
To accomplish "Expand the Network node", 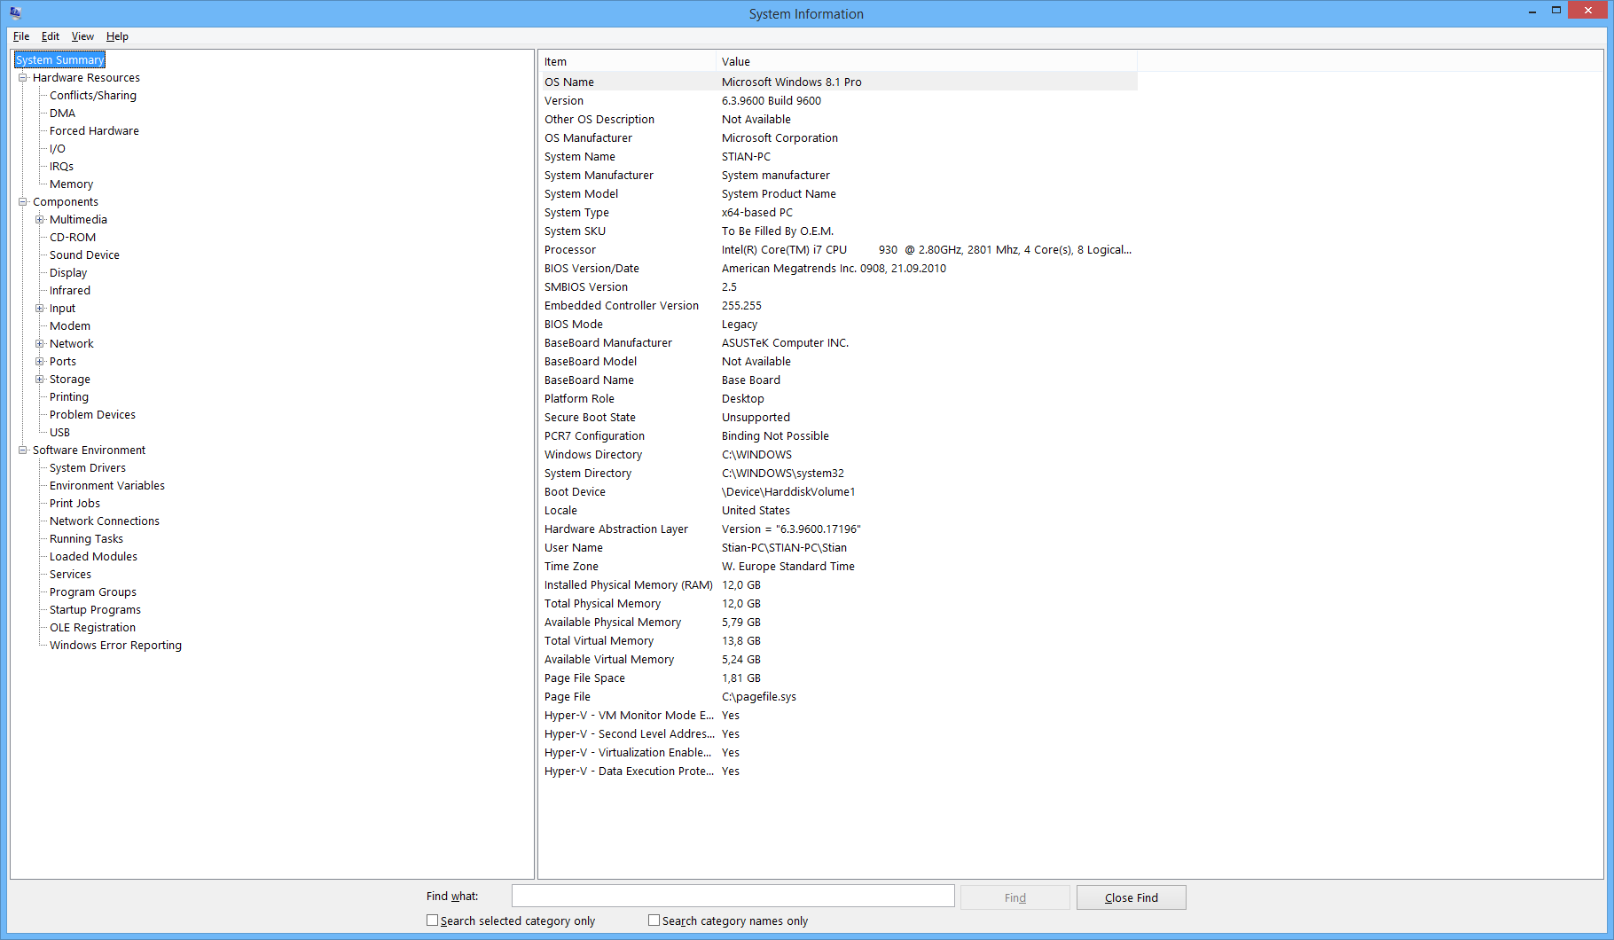I will [40, 344].
